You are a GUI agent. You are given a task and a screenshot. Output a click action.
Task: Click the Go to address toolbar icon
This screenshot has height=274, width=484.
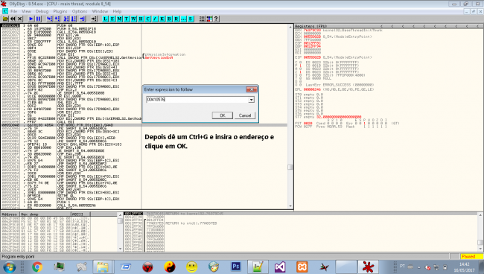click(94, 19)
